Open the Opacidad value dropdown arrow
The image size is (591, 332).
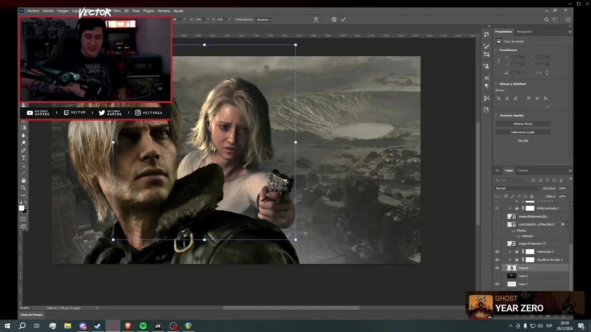click(569, 188)
